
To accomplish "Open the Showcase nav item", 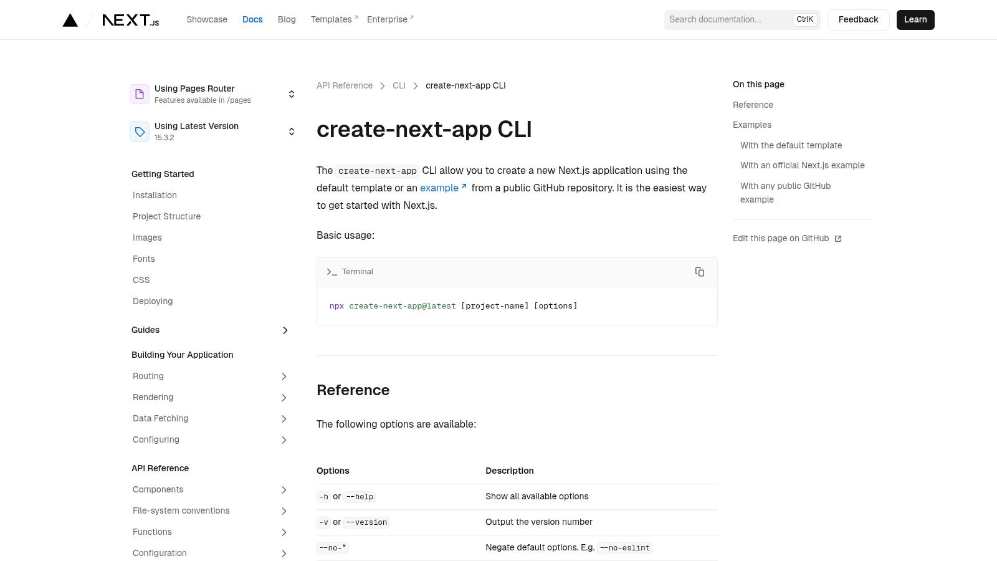I will (207, 19).
